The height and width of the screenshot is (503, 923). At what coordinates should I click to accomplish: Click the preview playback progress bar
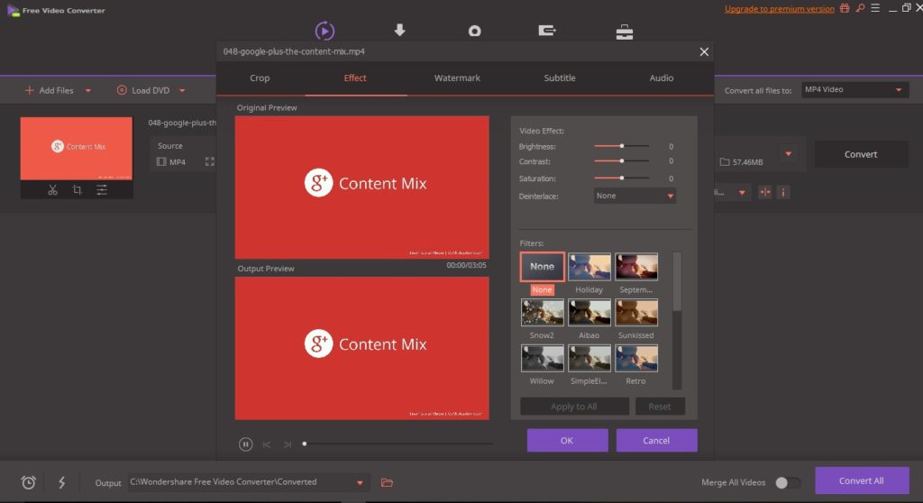click(398, 444)
